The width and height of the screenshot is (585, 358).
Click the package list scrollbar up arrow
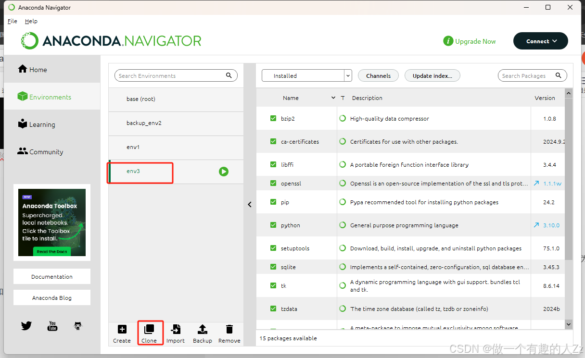click(x=569, y=93)
